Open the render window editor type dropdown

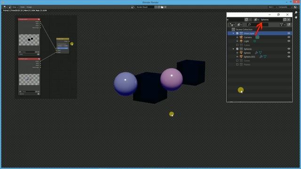(x=5, y=7)
